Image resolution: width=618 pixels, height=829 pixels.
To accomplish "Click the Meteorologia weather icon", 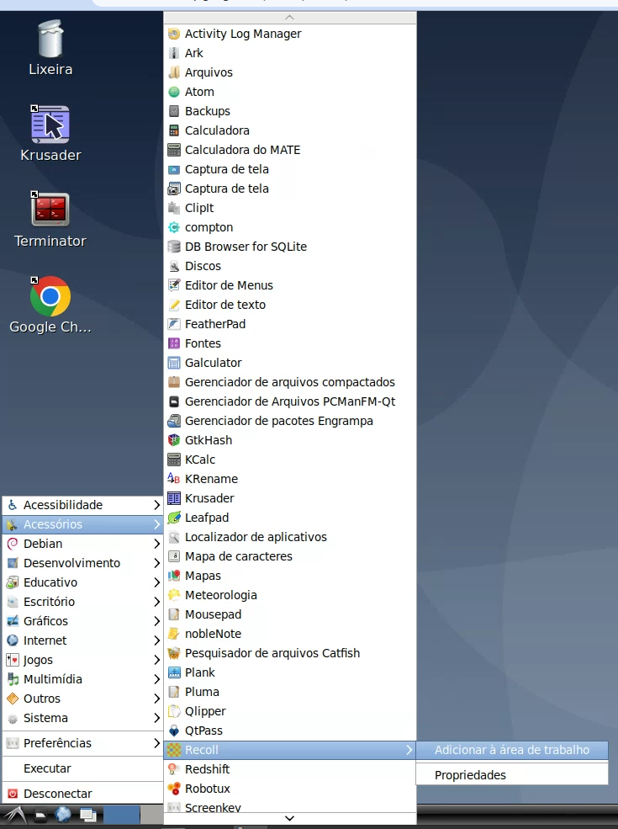I will pyautogui.click(x=174, y=595).
